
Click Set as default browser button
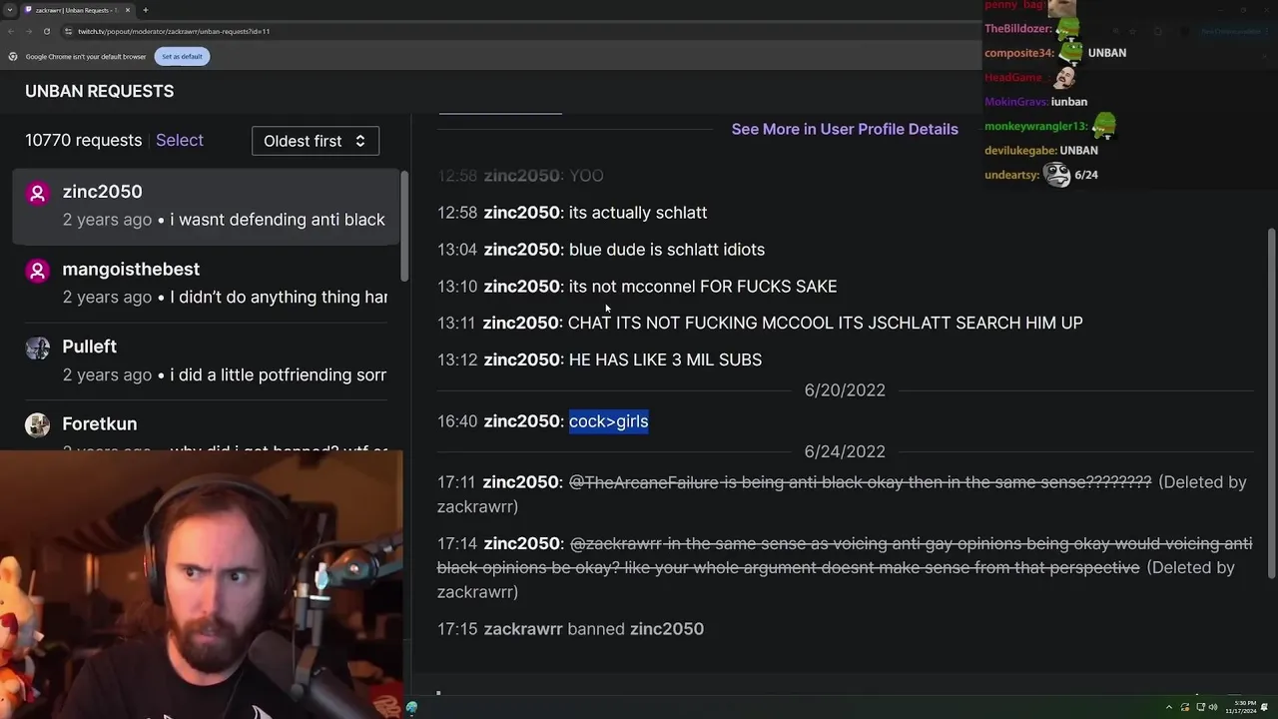tap(182, 56)
